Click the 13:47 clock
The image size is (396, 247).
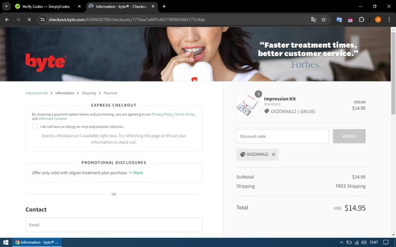point(374,243)
